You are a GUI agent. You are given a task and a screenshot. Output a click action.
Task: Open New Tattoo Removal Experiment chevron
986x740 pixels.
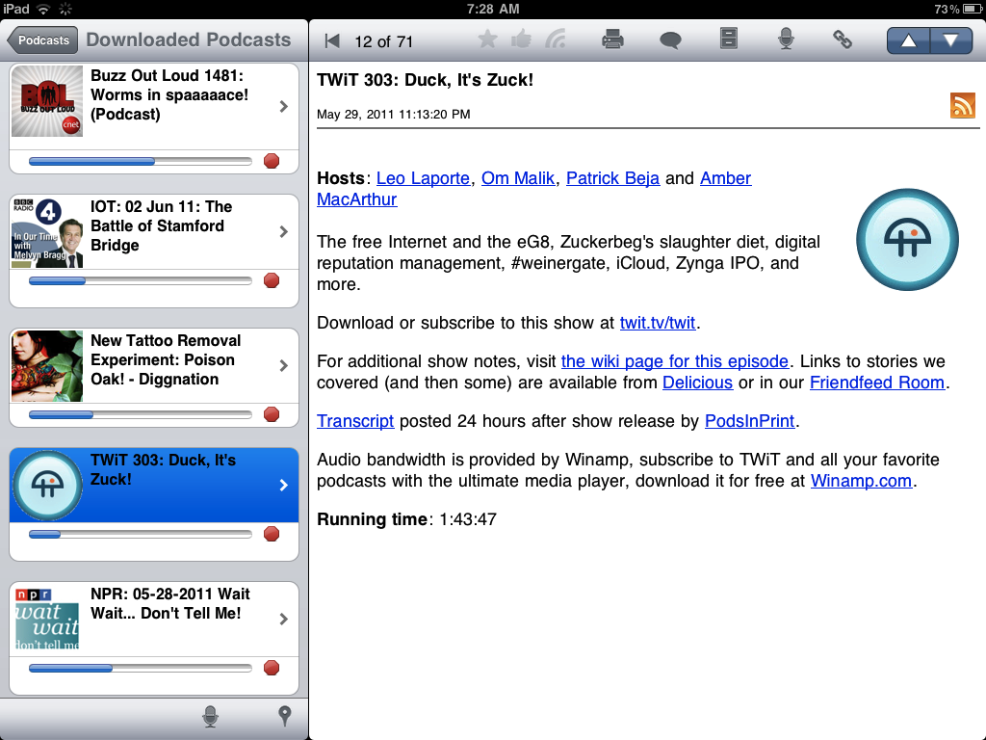click(284, 365)
